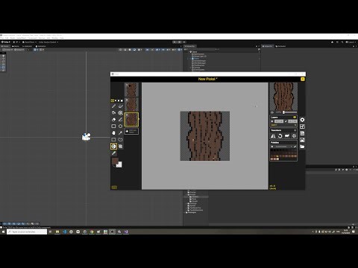Switch to the Scene tab in Unity
Screen dimensions: 358x268
tap(5, 46)
